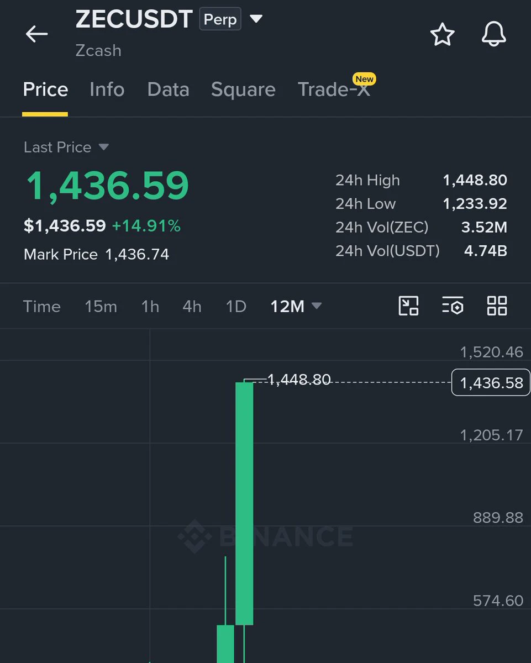Add ZECUSDT to favorites with star
This screenshot has height=663, width=531.
[442, 35]
